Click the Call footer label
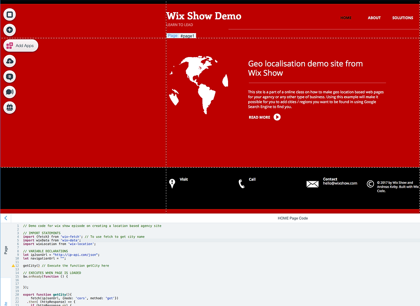Screen dimensions: 420x306 (x=252, y=179)
